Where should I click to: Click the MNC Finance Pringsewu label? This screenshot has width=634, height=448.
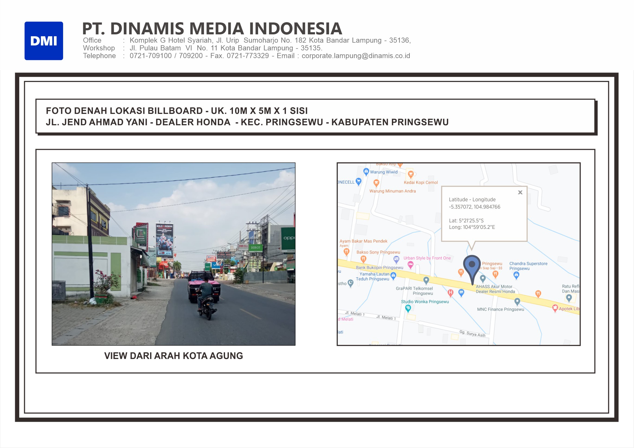[x=500, y=309]
